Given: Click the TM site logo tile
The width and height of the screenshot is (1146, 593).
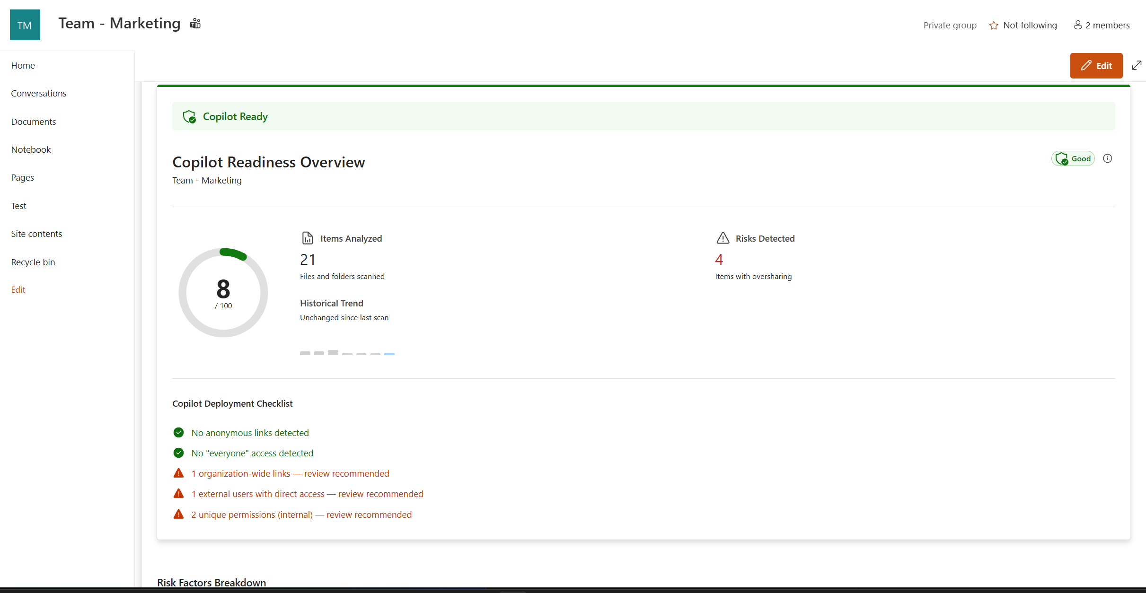Looking at the screenshot, I should point(25,25).
